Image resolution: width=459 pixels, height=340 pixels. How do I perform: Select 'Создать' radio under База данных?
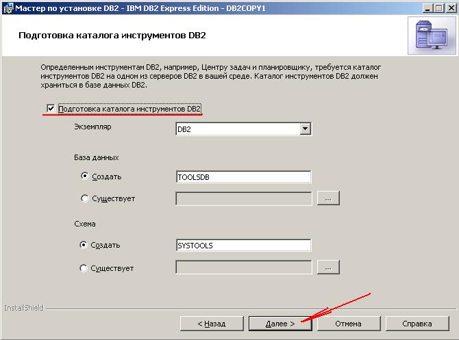tap(84, 176)
